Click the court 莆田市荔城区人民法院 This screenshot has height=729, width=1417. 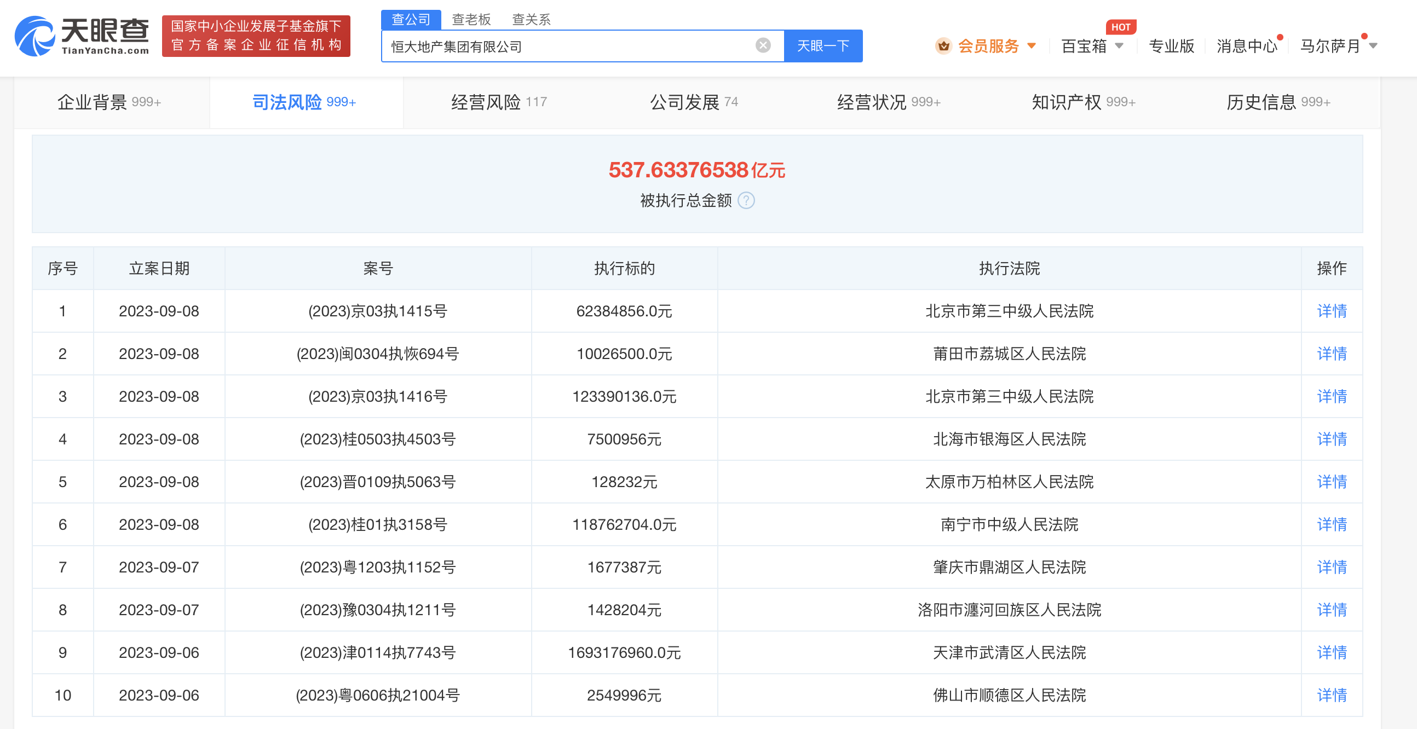[1010, 354]
